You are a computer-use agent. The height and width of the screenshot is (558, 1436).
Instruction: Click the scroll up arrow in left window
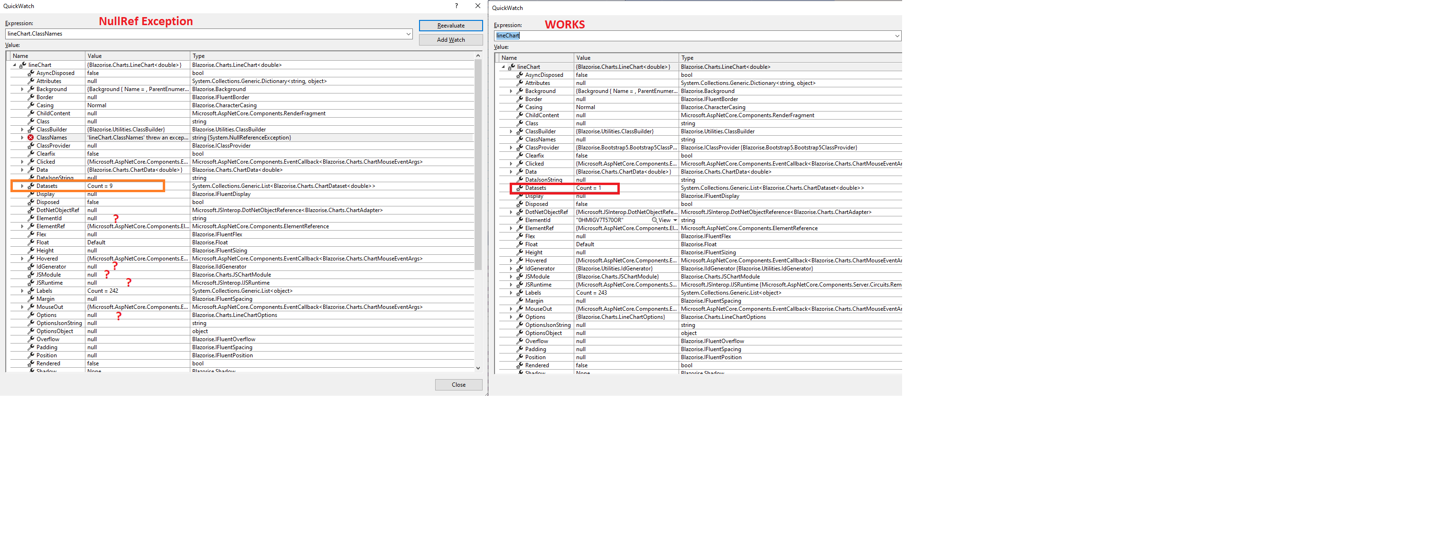tap(478, 56)
